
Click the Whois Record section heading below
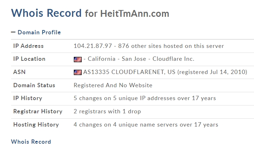click(x=31, y=142)
